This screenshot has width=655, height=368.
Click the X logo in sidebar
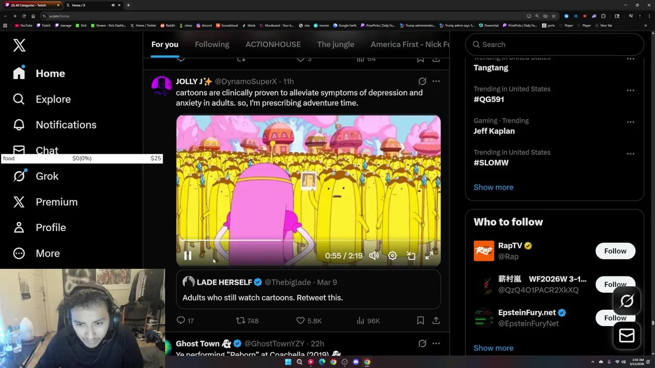pyautogui.click(x=19, y=45)
